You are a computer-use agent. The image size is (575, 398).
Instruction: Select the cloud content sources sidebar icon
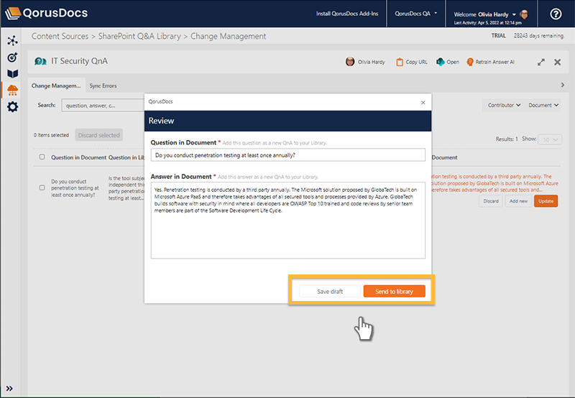pos(12,90)
